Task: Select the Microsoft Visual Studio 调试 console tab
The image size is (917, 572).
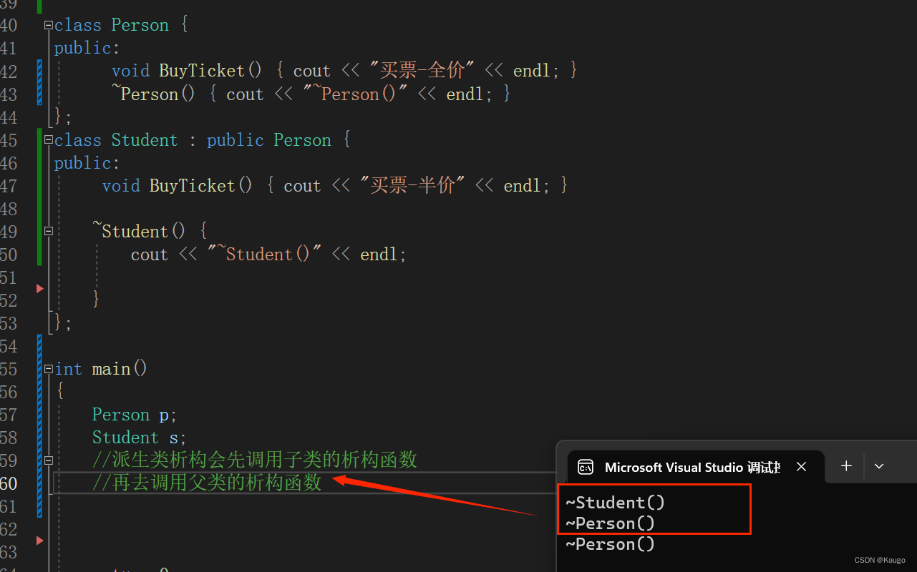Action: 694,467
